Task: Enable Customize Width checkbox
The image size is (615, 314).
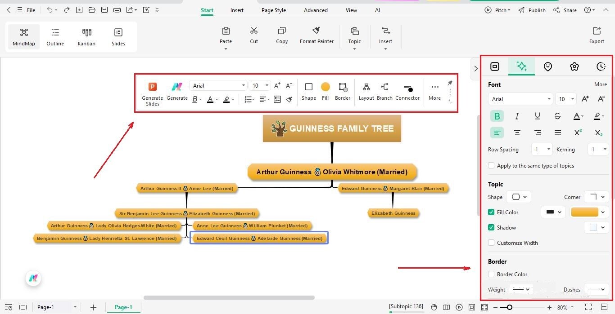Action: 491,243
